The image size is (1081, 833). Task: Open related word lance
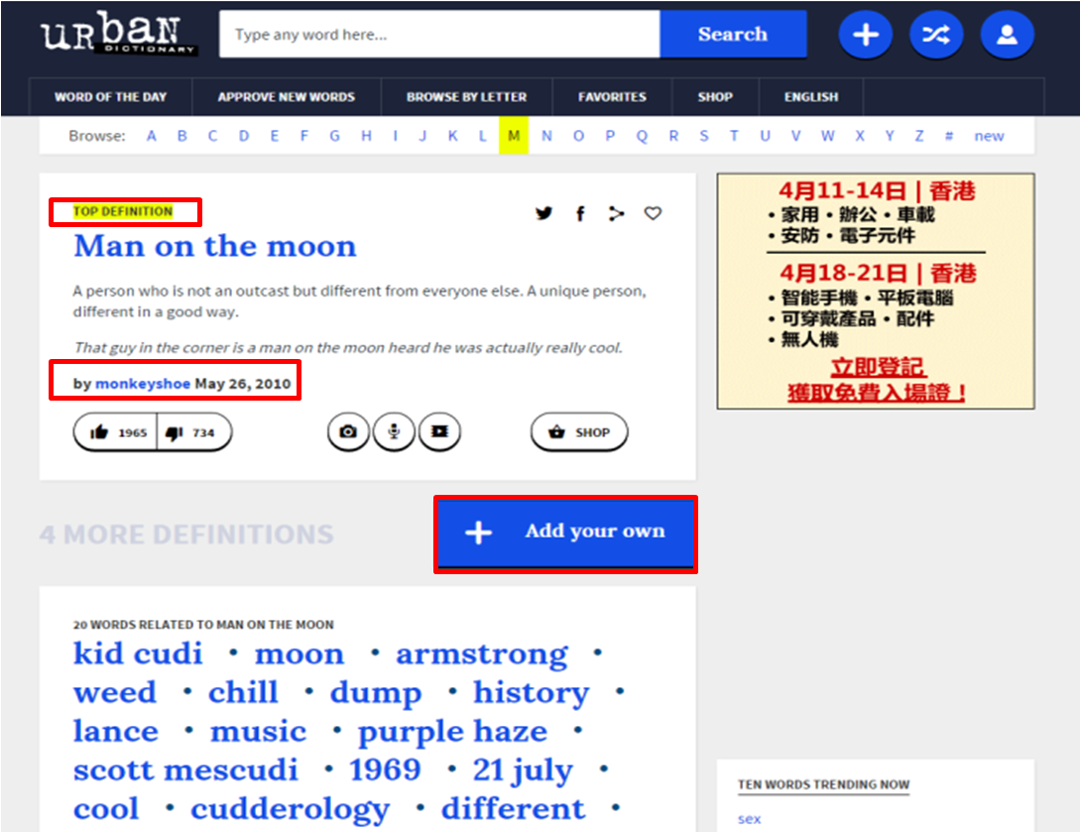tap(116, 731)
